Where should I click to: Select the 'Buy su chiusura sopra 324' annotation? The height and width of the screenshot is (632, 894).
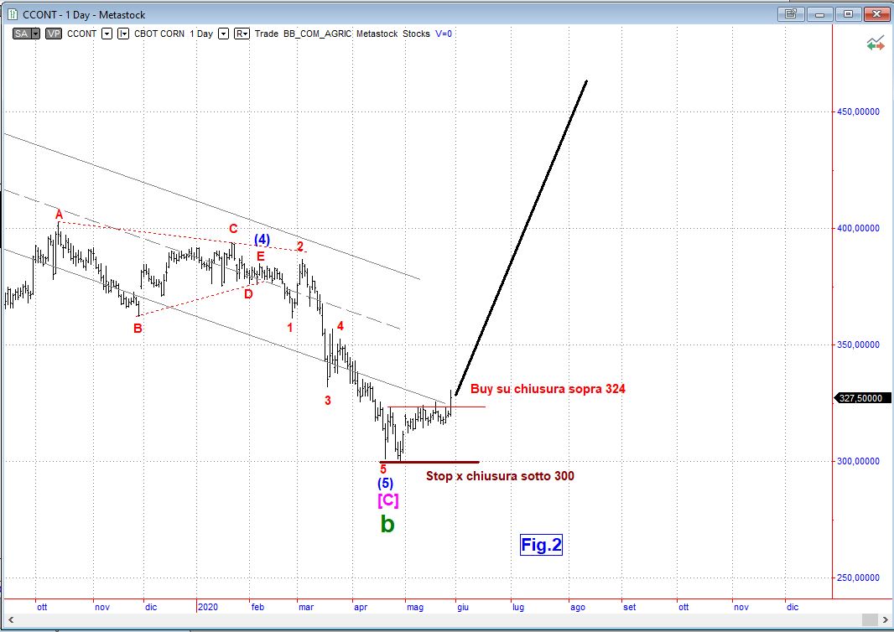click(x=548, y=389)
